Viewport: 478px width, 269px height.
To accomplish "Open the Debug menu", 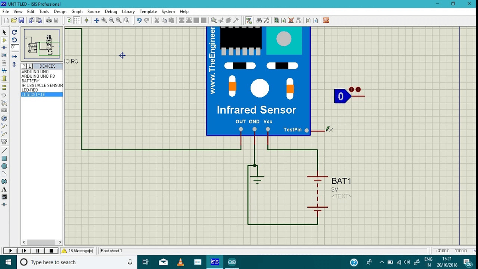I will point(111,12).
